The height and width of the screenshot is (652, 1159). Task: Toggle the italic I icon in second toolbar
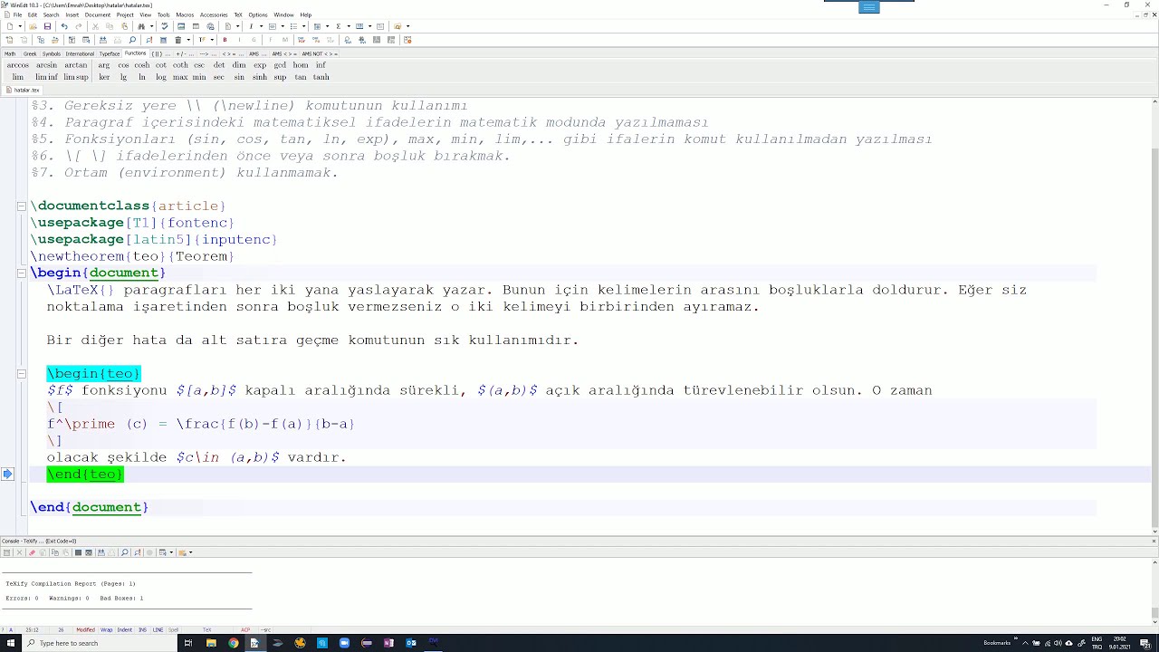coord(240,40)
